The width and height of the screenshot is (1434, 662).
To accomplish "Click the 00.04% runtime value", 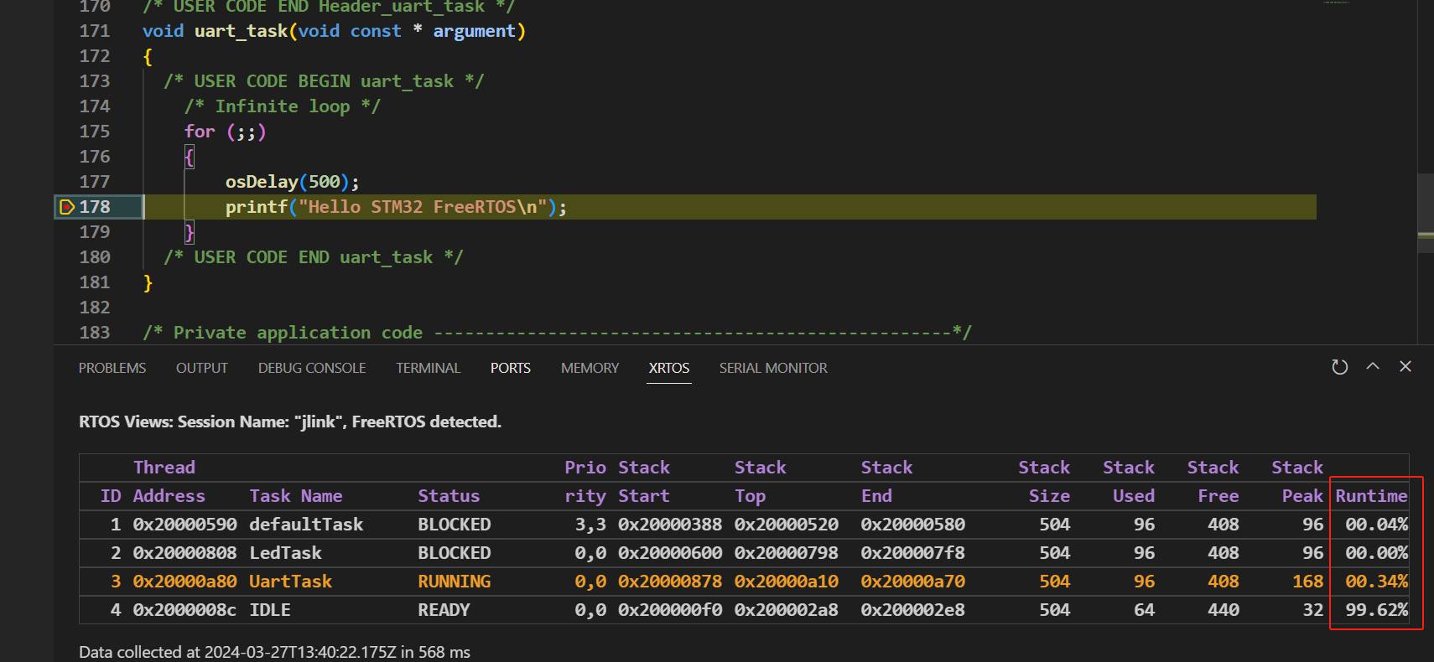I will pos(1377,525).
